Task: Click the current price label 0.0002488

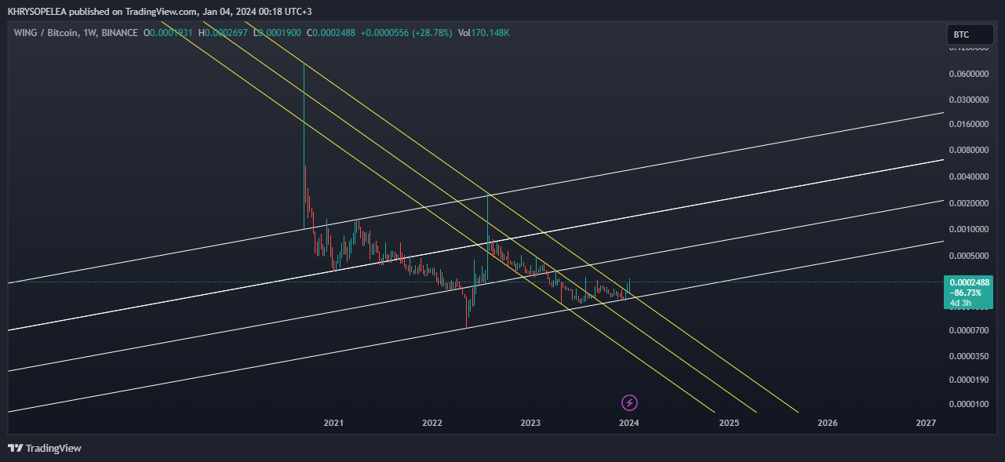Action: pyautogui.click(x=970, y=282)
